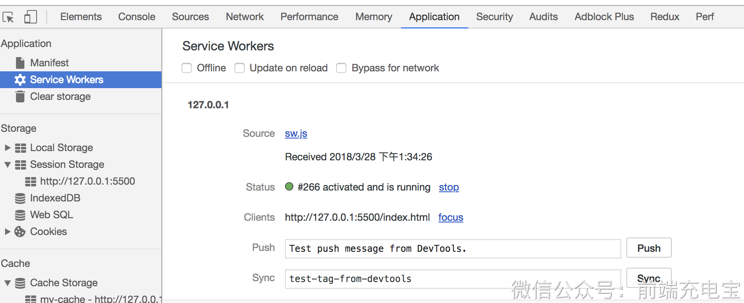Click the Push message input field
The height and width of the screenshot is (303, 744).
[x=453, y=249]
